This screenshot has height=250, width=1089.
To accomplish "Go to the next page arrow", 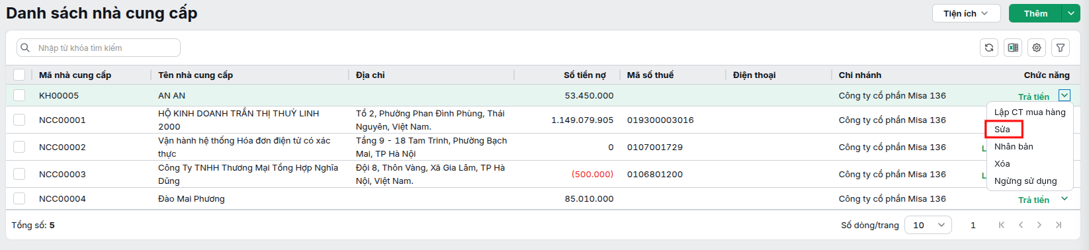I will [x=1039, y=225].
